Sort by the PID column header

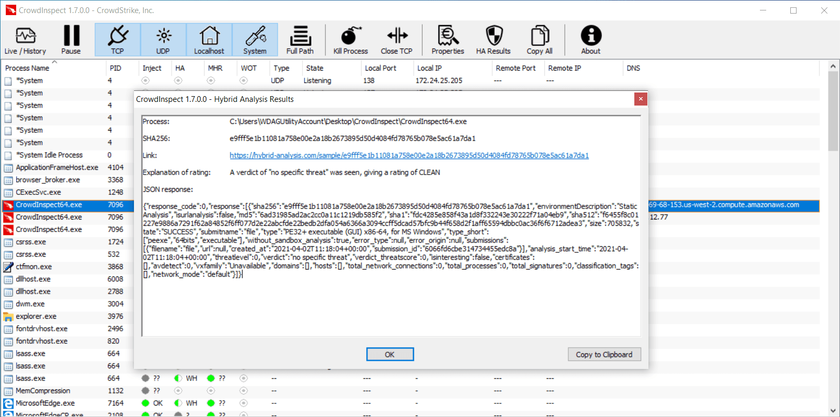pyautogui.click(x=122, y=68)
